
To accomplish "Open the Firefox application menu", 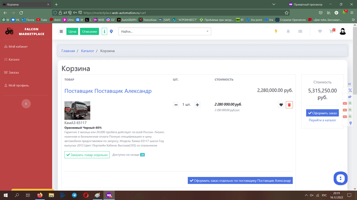I will point(352,13).
